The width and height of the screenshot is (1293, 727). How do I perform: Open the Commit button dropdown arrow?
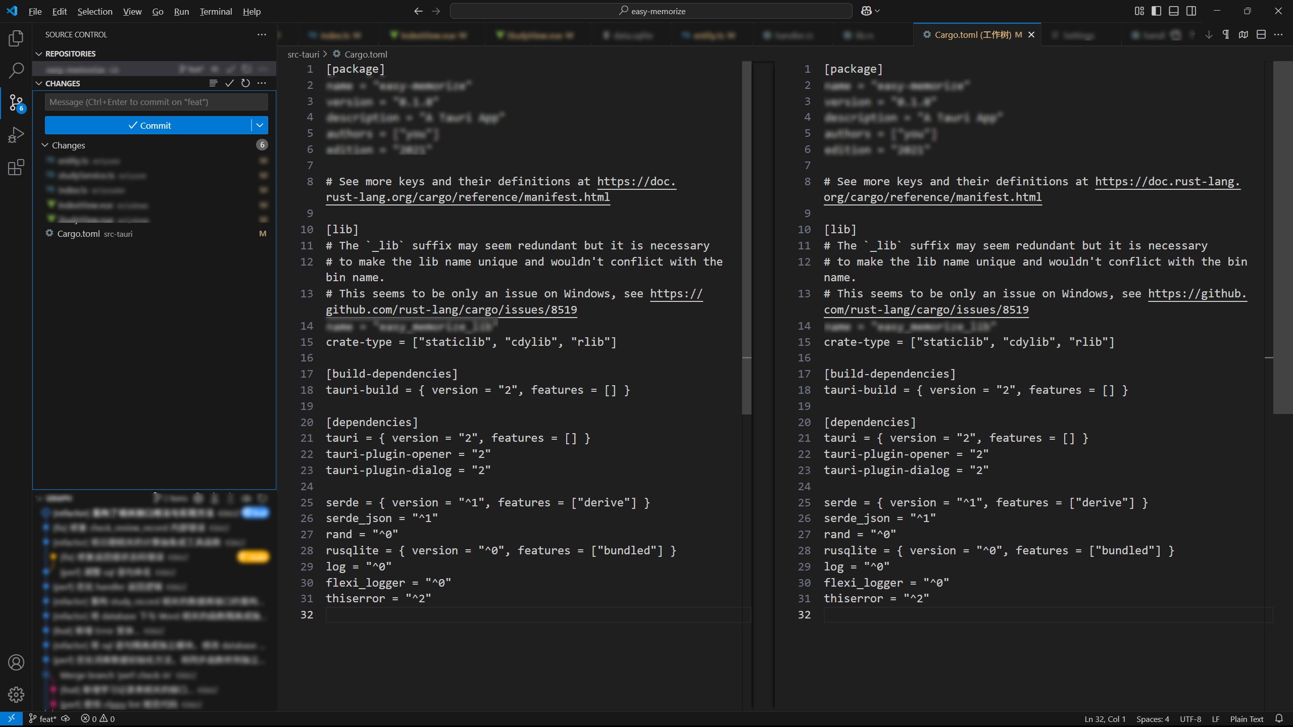pyautogui.click(x=260, y=125)
